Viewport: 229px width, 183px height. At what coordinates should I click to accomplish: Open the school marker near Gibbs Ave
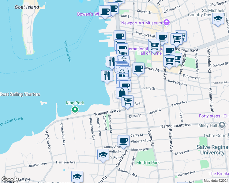coord(218,20)
